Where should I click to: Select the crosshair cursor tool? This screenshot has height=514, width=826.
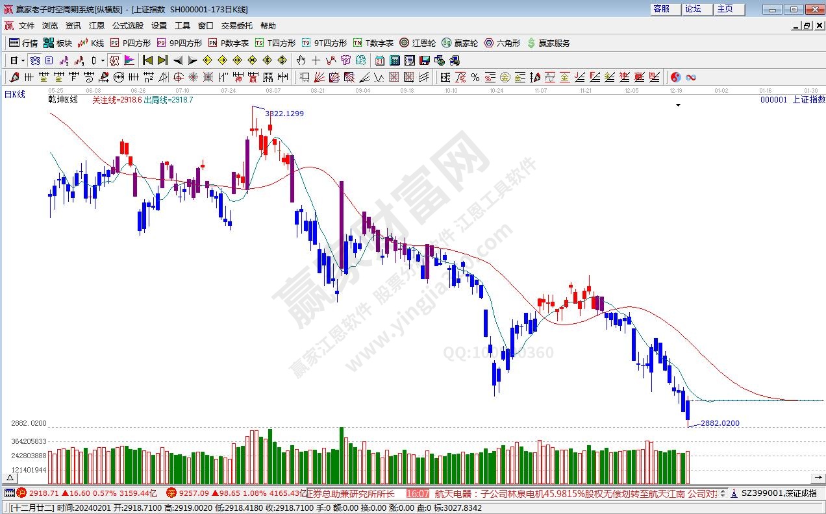[x=316, y=60]
